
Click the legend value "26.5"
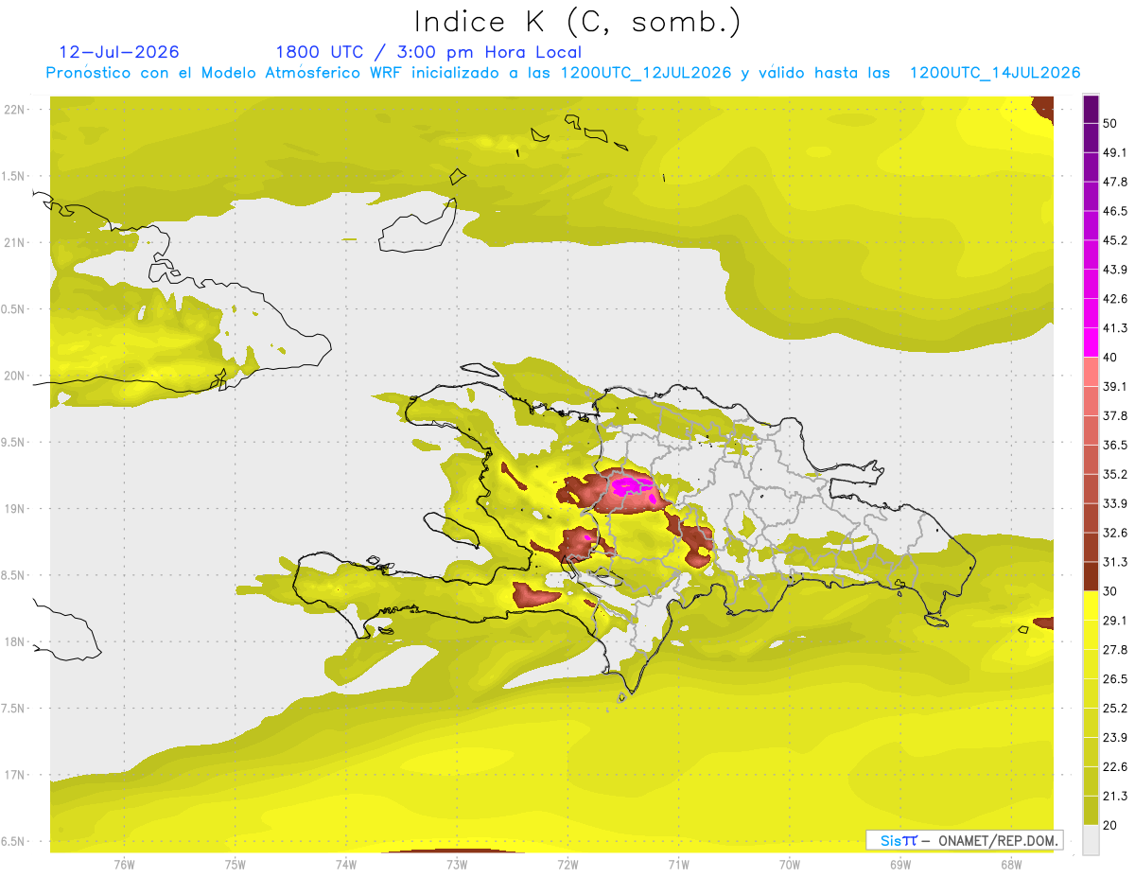coord(1115,679)
